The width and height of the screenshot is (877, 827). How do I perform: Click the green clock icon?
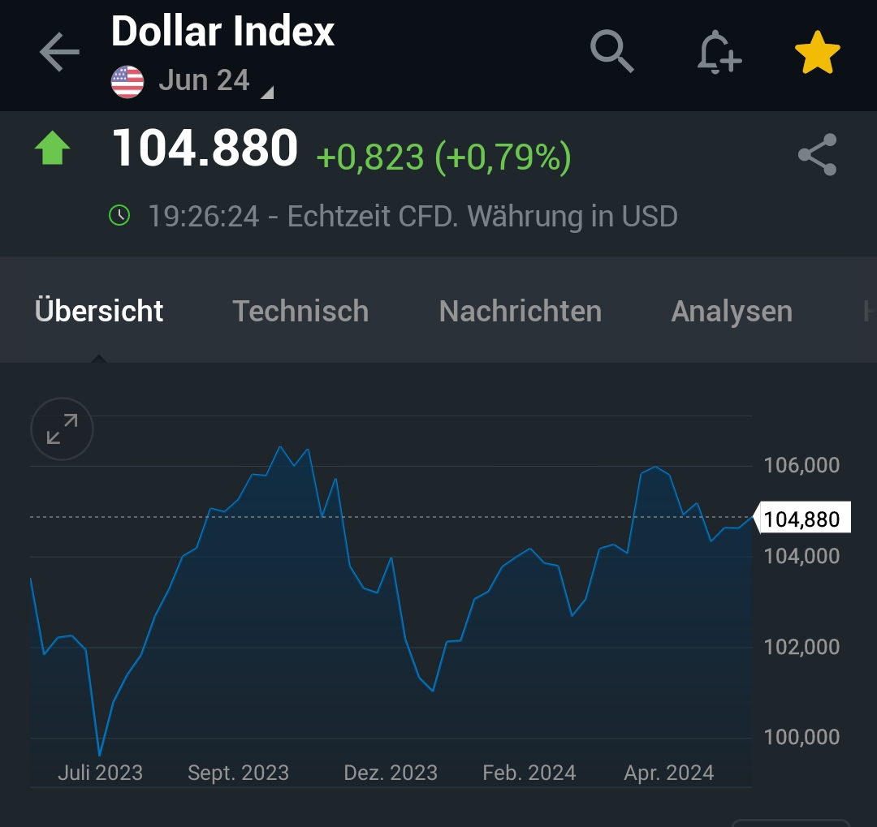tap(119, 216)
